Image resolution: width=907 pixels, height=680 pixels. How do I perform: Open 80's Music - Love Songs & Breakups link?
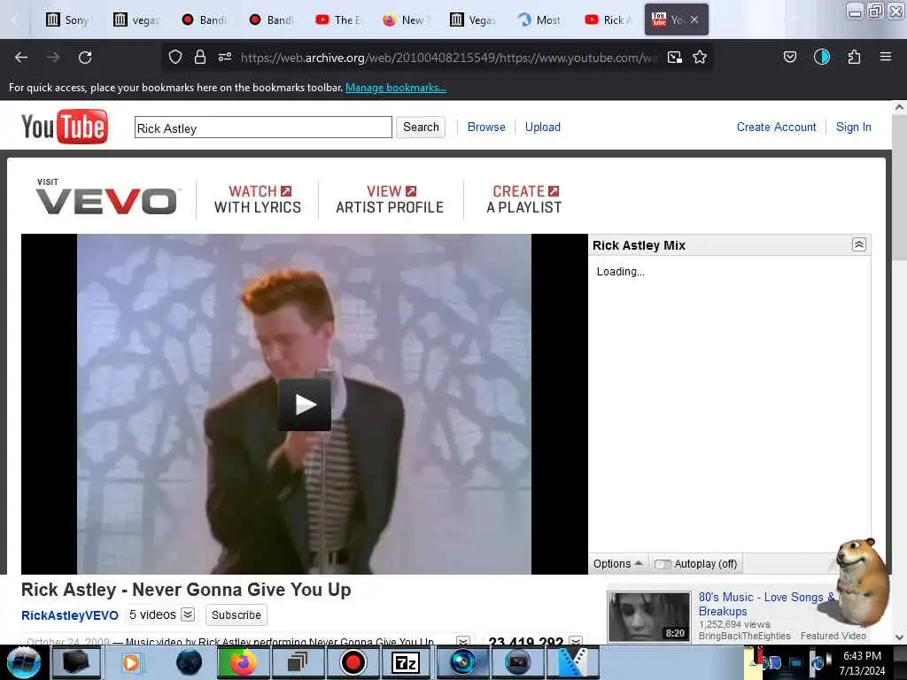[766, 604]
